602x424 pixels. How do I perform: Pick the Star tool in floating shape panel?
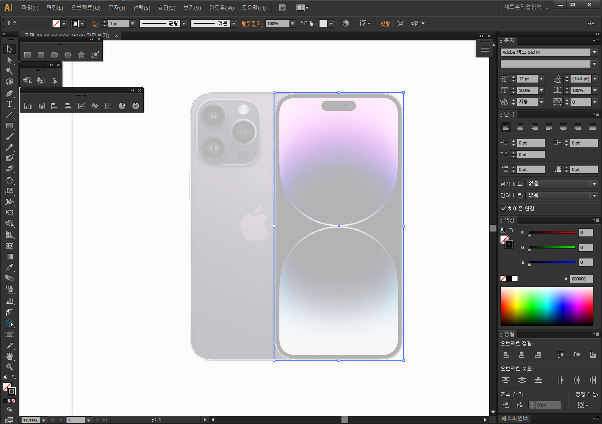(x=81, y=55)
